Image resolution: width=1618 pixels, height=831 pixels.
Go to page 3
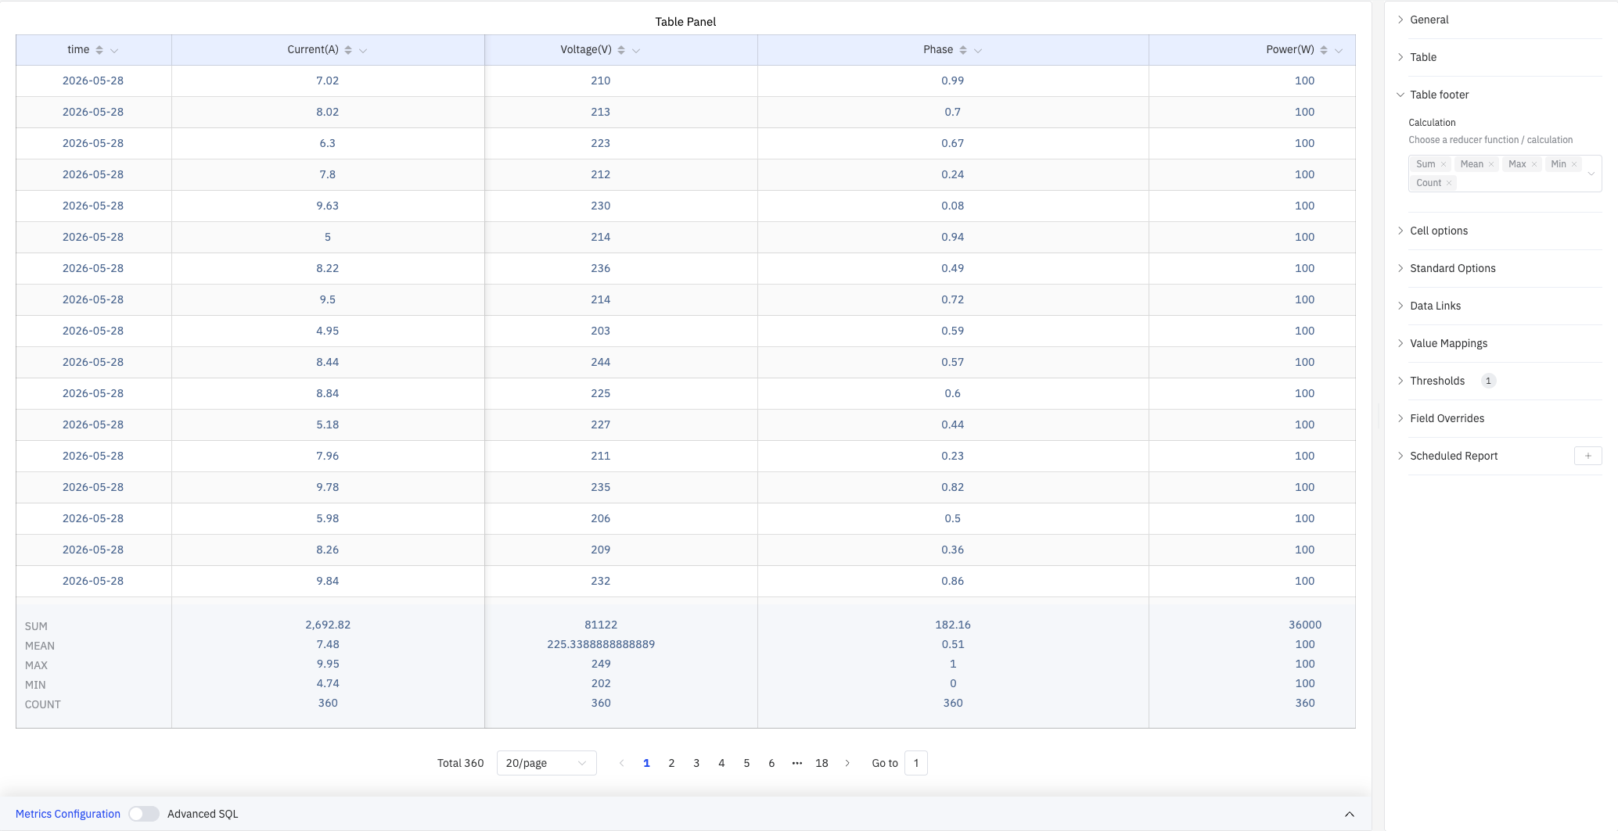[x=696, y=763]
